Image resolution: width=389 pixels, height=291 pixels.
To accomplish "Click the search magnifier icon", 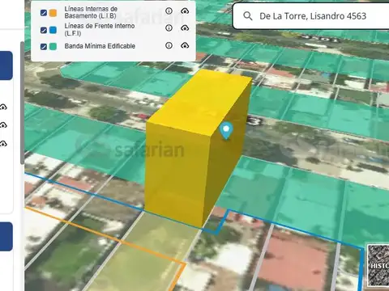I will 248,16.
